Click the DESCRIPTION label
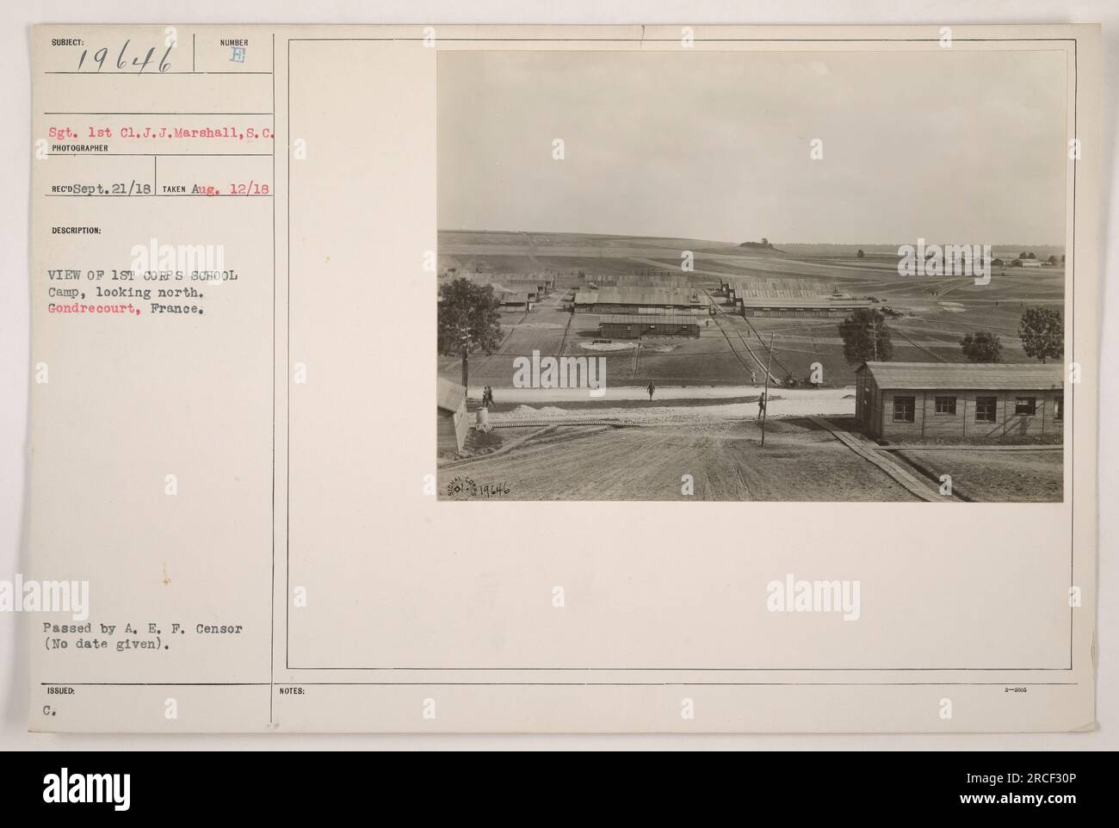The width and height of the screenshot is (1119, 828). [76, 231]
